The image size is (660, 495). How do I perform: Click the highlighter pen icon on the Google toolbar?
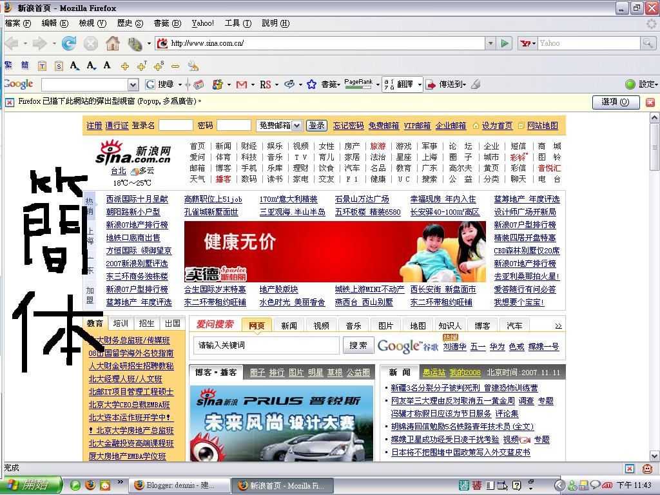click(x=476, y=84)
